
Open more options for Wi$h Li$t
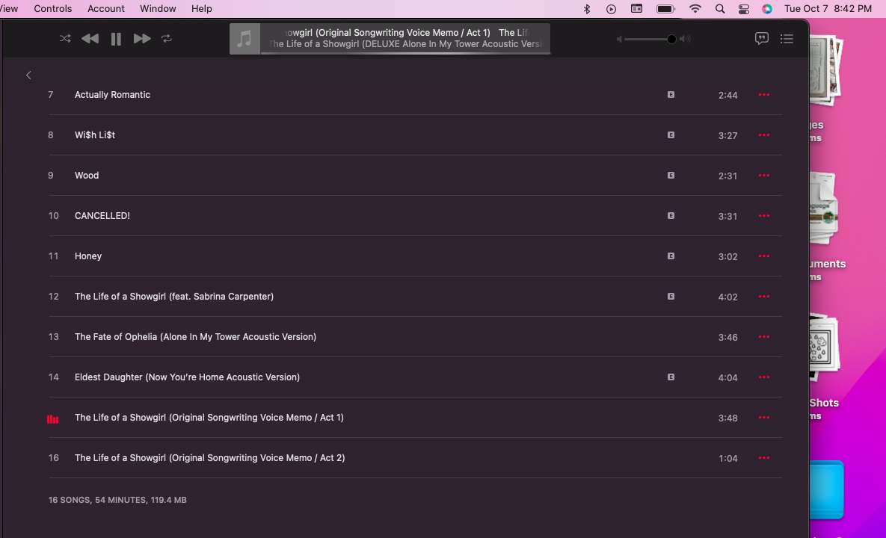(764, 135)
